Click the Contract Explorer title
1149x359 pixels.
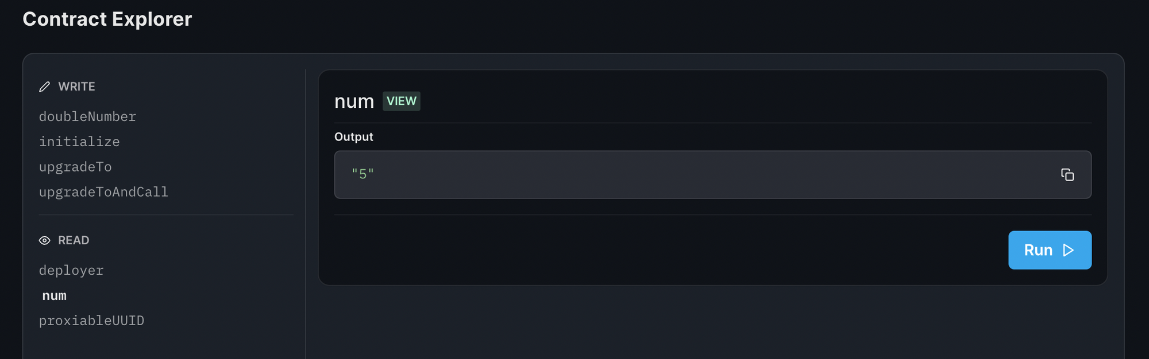click(x=107, y=19)
